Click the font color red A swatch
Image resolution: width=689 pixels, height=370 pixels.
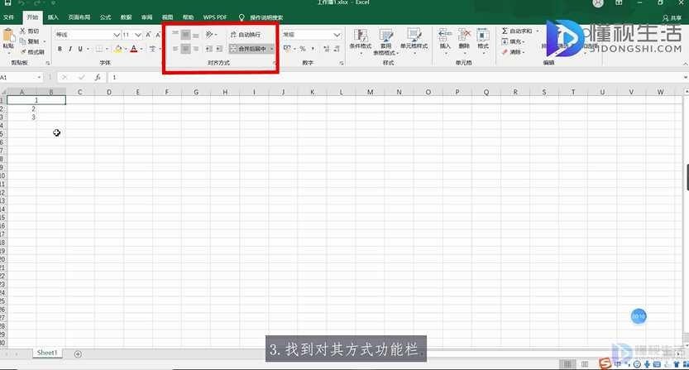point(133,49)
